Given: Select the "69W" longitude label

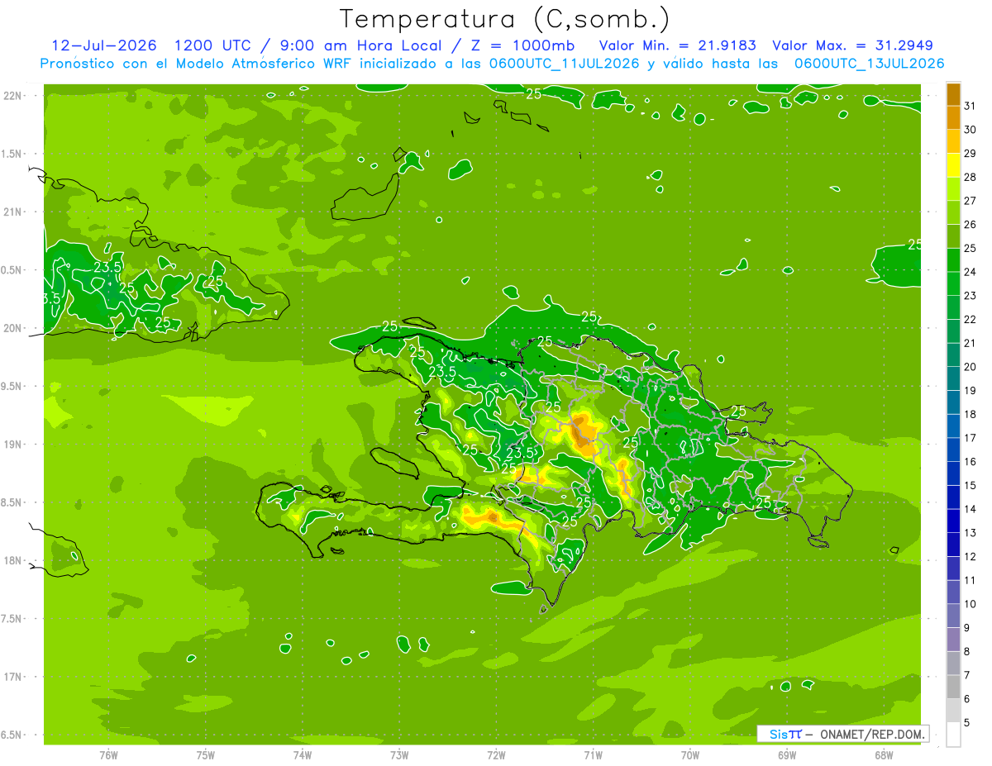Looking at the screenshot, I should 786,754.
